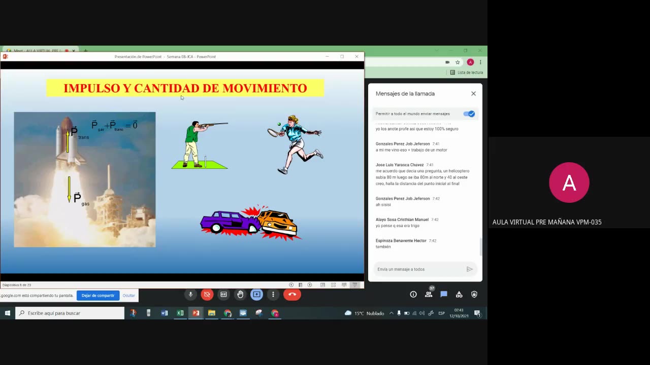
Task: Click 'AULA VIRTUAL PRE MAÑANA VPM-035' name label
Action: pyautogui.click(x=547, y=222)
